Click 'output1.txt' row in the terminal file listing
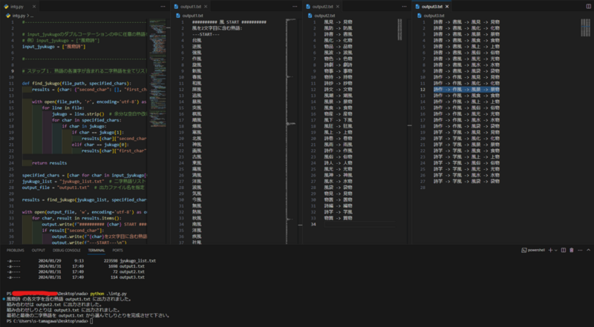594x327 pixels. tap(76, 266)
